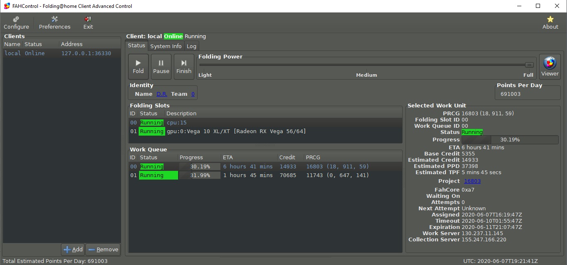Select folding slot cpu:15

click(265, 123)
